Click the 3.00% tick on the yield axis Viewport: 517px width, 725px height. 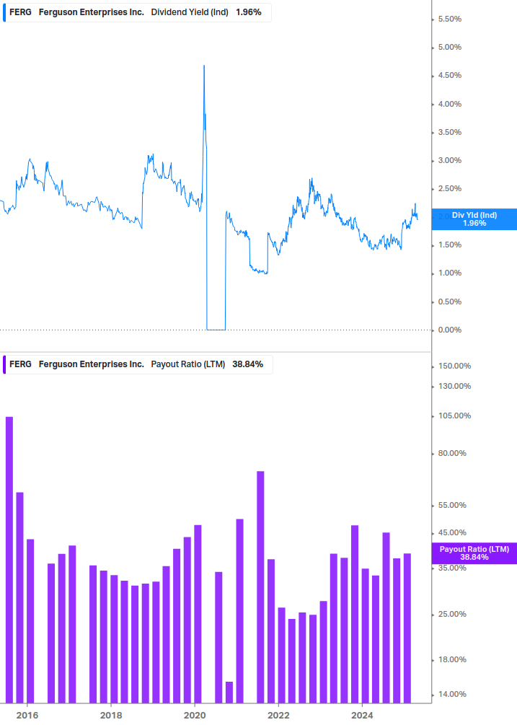(449, 160)
